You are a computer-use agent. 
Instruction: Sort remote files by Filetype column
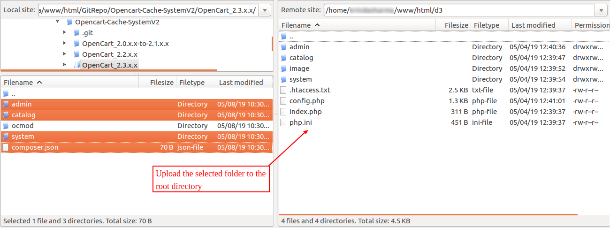coord(489,25)
